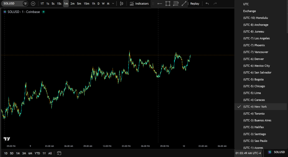Select the 1m timeframe interval
Viewport: 288px width, 157px height.
pyautogui.click(x=66, y=4)
